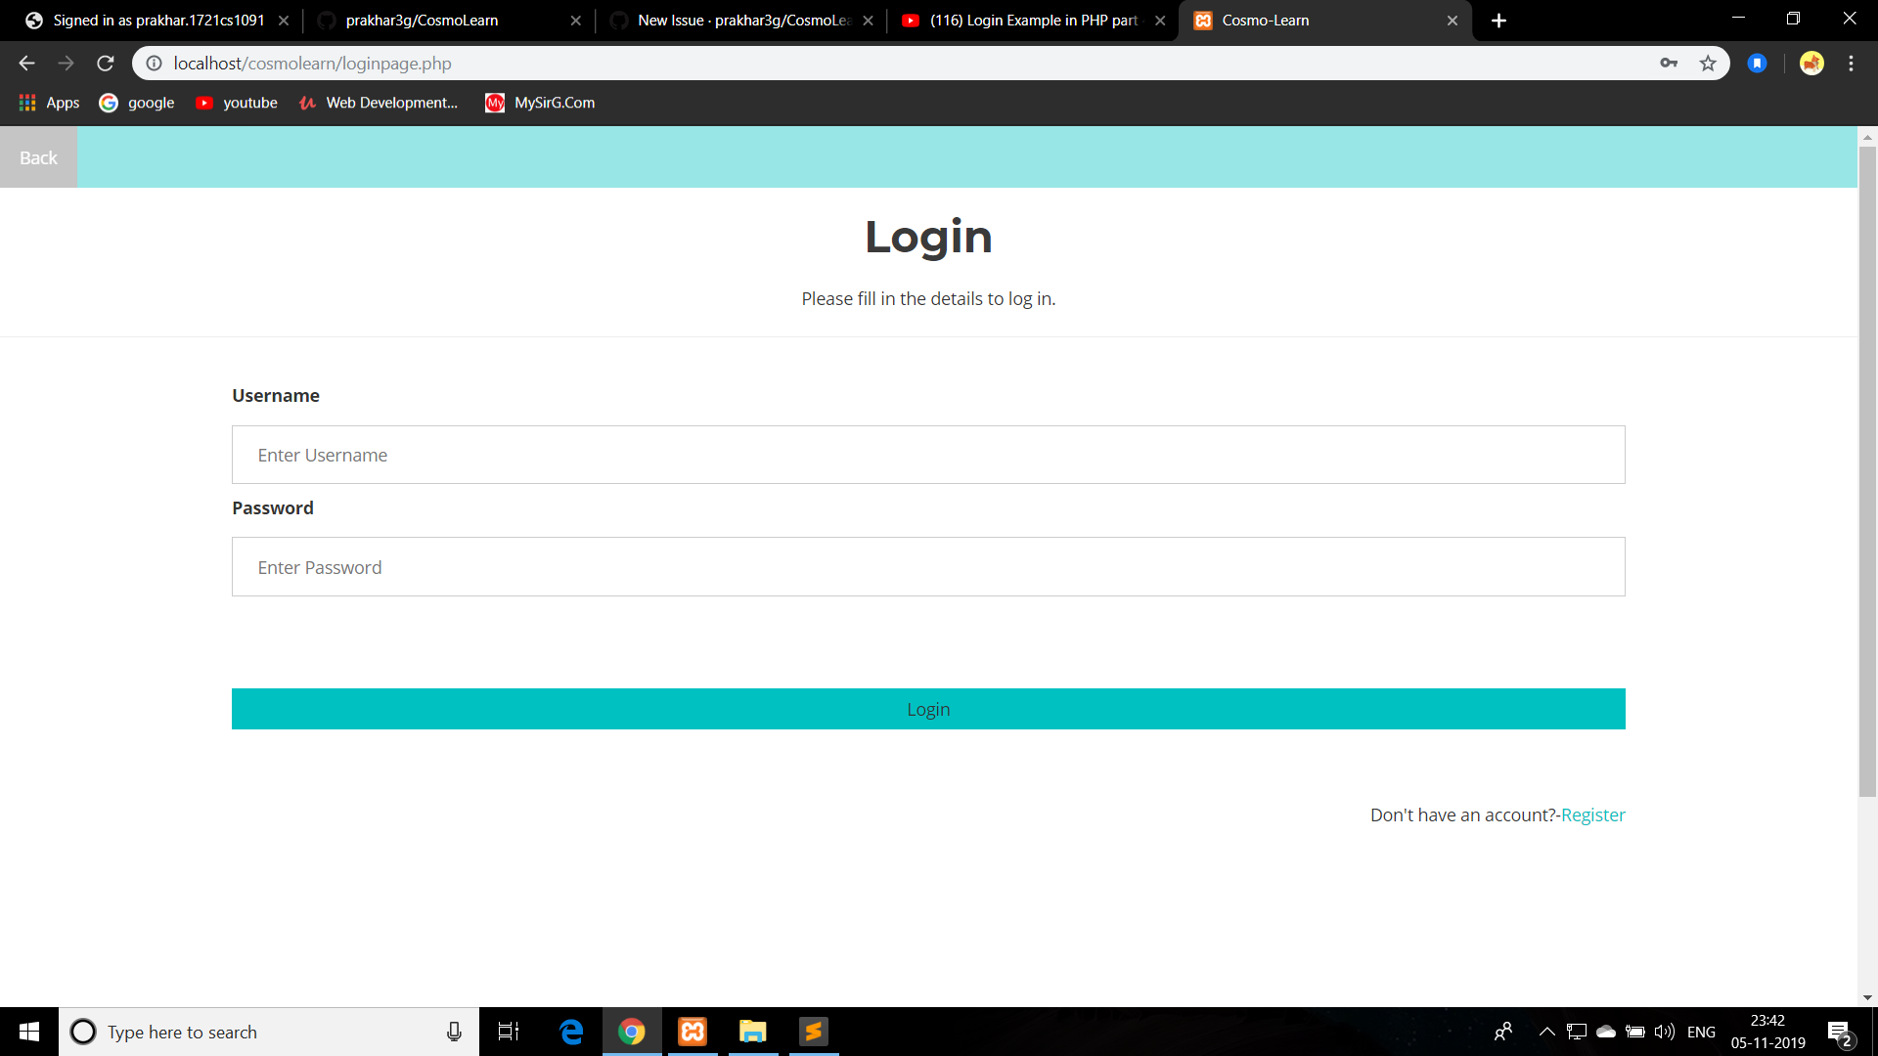Open Sublime Text from the taskbar
The height and width of the screenshot is (1056, 1878).
click(x=812, y=1032)
